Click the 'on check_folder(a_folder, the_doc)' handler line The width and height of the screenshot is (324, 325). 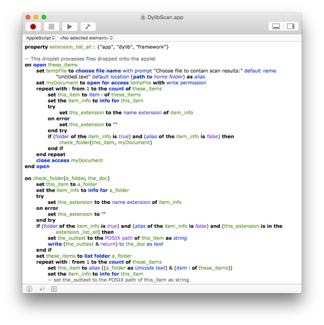click(67, 178)
